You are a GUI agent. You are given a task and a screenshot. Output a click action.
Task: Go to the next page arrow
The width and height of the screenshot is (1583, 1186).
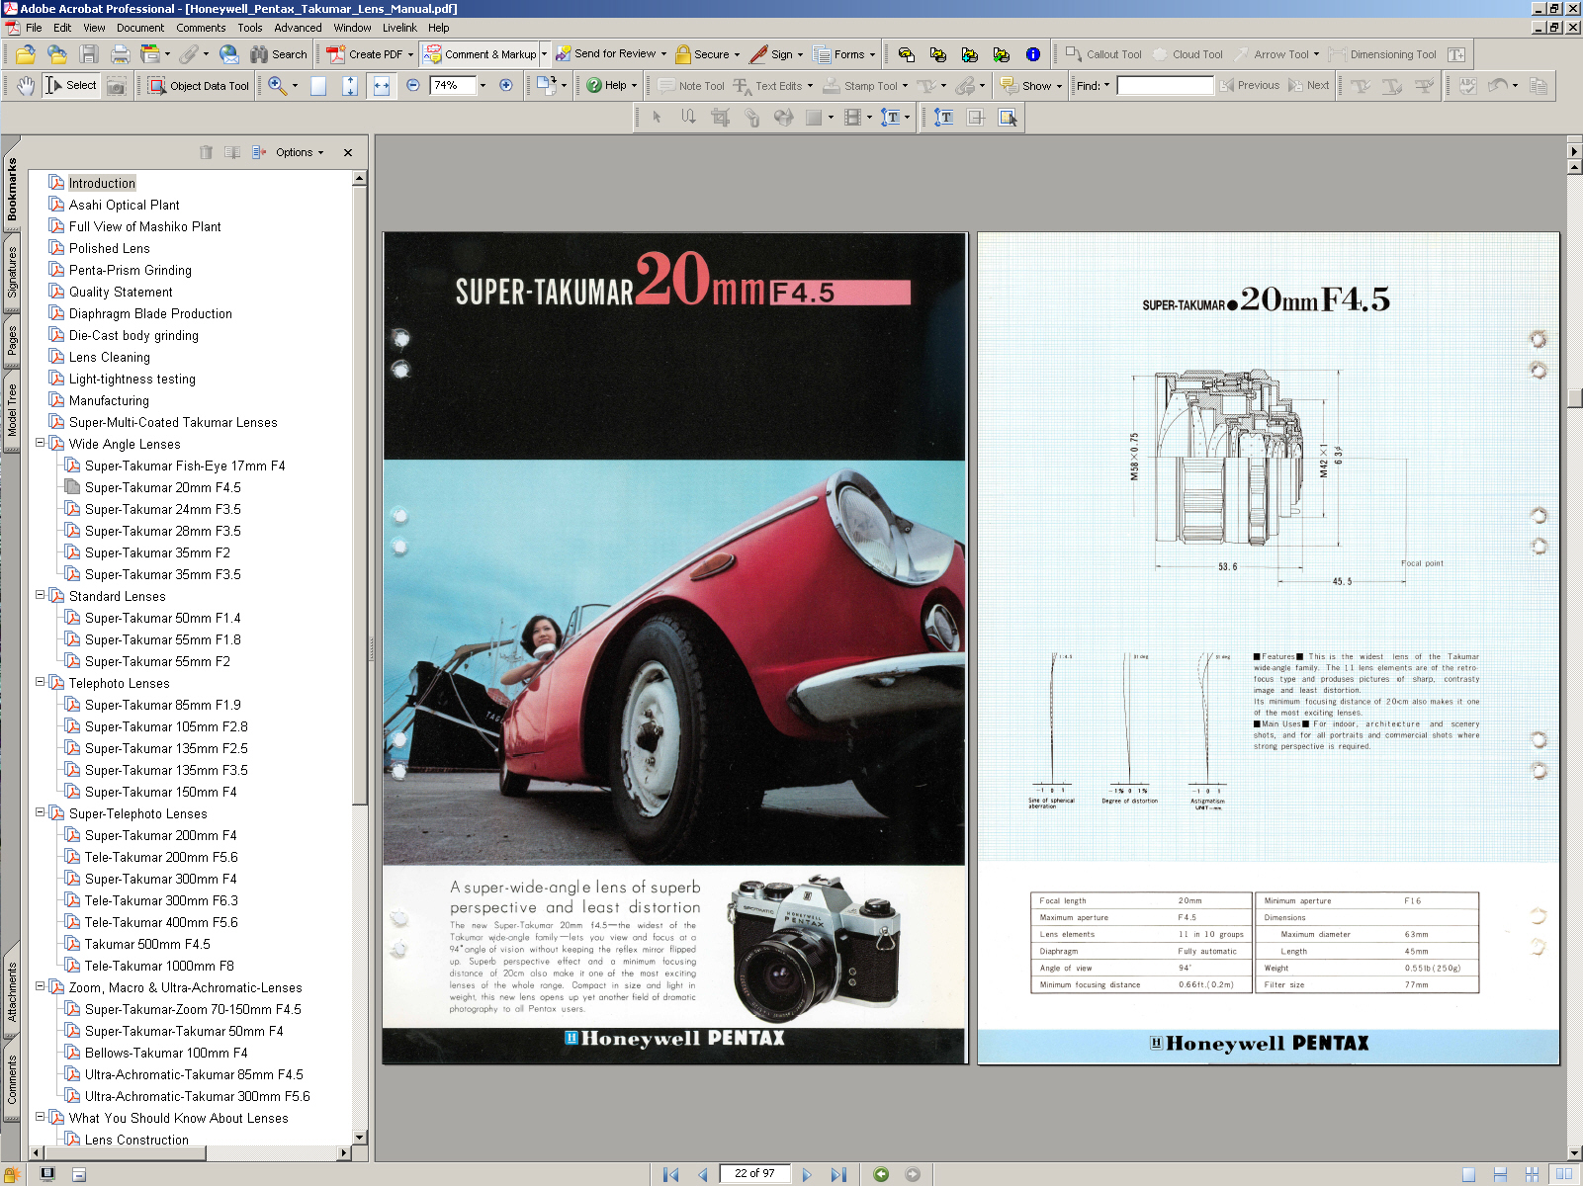[807, 1174]
